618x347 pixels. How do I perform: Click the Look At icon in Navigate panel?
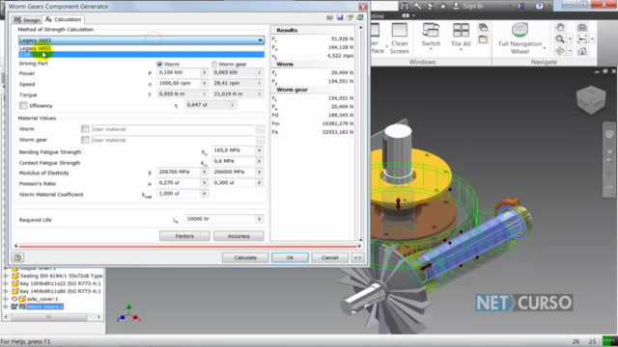582,27
